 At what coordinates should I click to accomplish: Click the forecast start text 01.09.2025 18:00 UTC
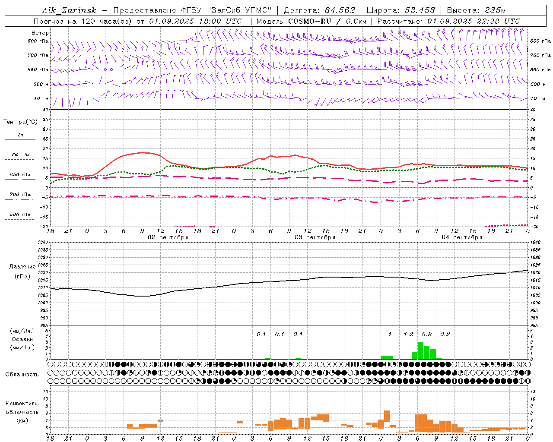point(195,21)
